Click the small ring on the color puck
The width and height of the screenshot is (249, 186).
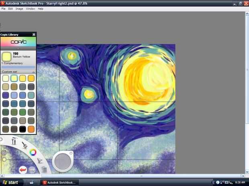(71, 153)
